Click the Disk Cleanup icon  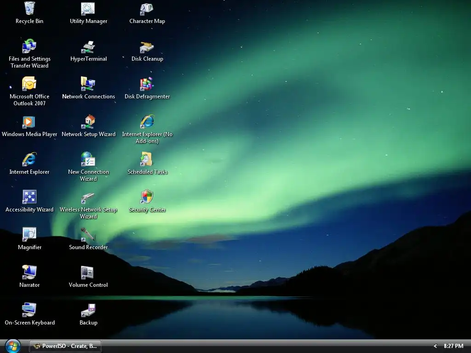point(147,46)
